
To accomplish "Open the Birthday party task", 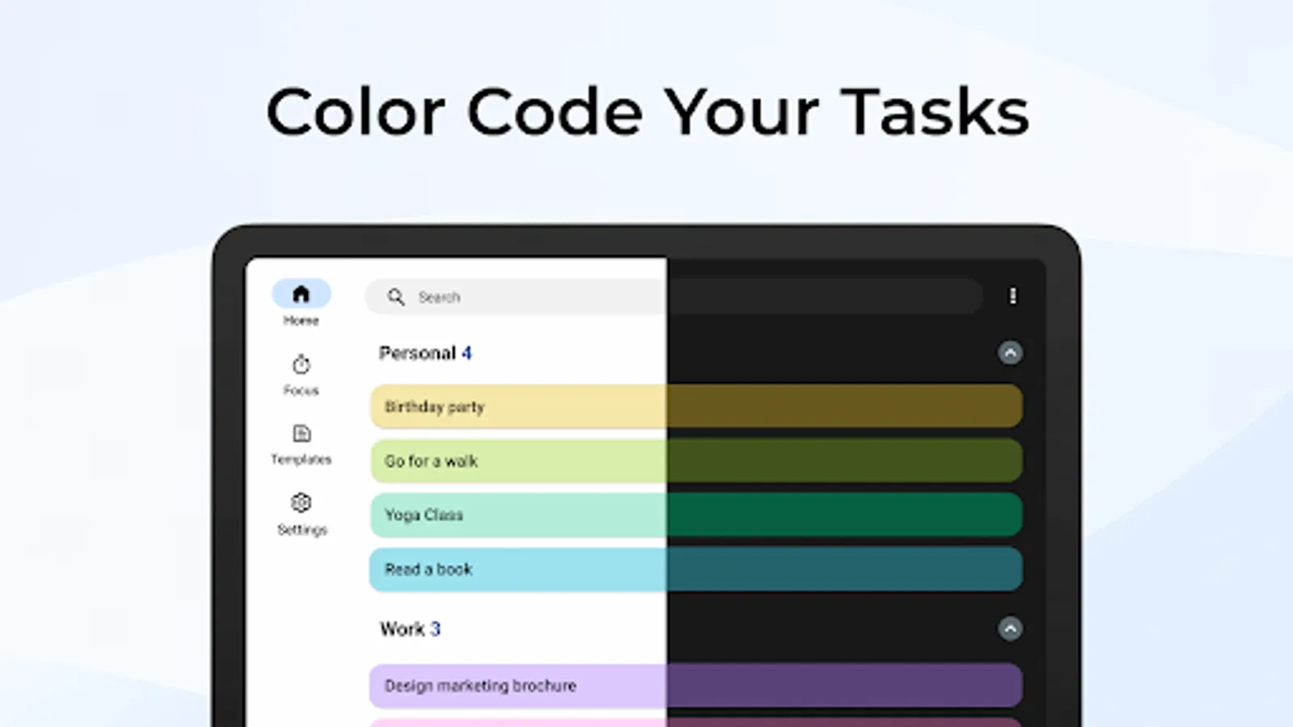I will (697, 406).
